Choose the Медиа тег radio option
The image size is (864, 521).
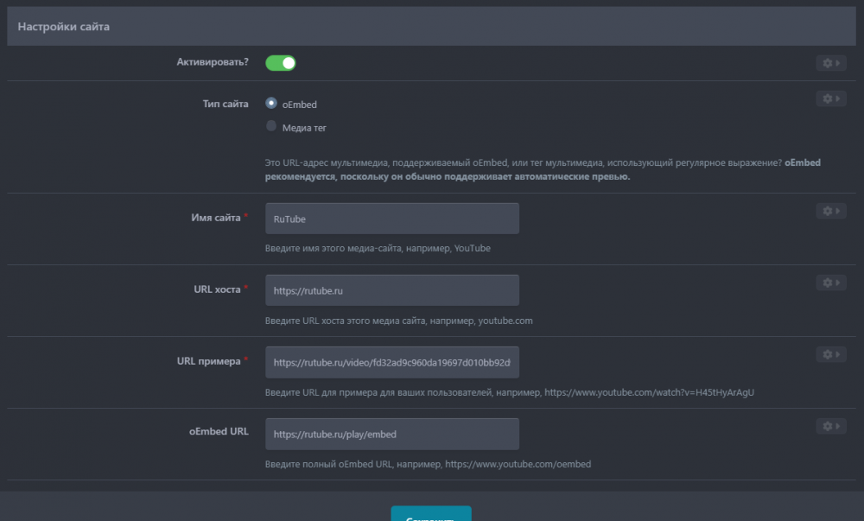pos(271,126)
